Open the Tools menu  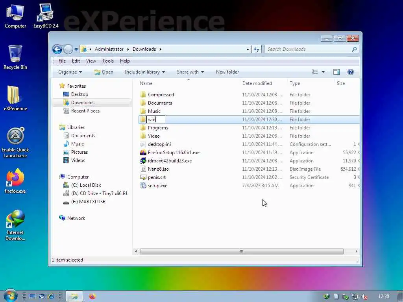tap(108, 61)
